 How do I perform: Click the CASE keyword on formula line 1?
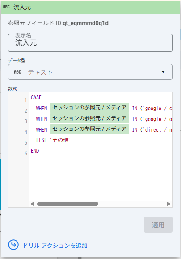pyautogui.click(x=36, y=97)
